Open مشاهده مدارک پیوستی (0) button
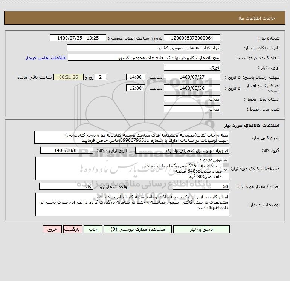Viewport: 290px width, 281px height. click(138, 229)
